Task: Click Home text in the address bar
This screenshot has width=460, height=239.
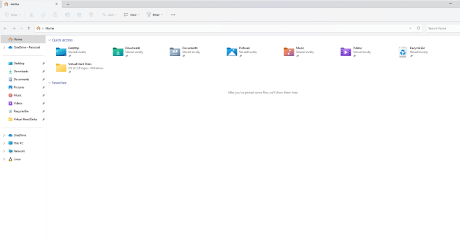Action: coord(49,28)
